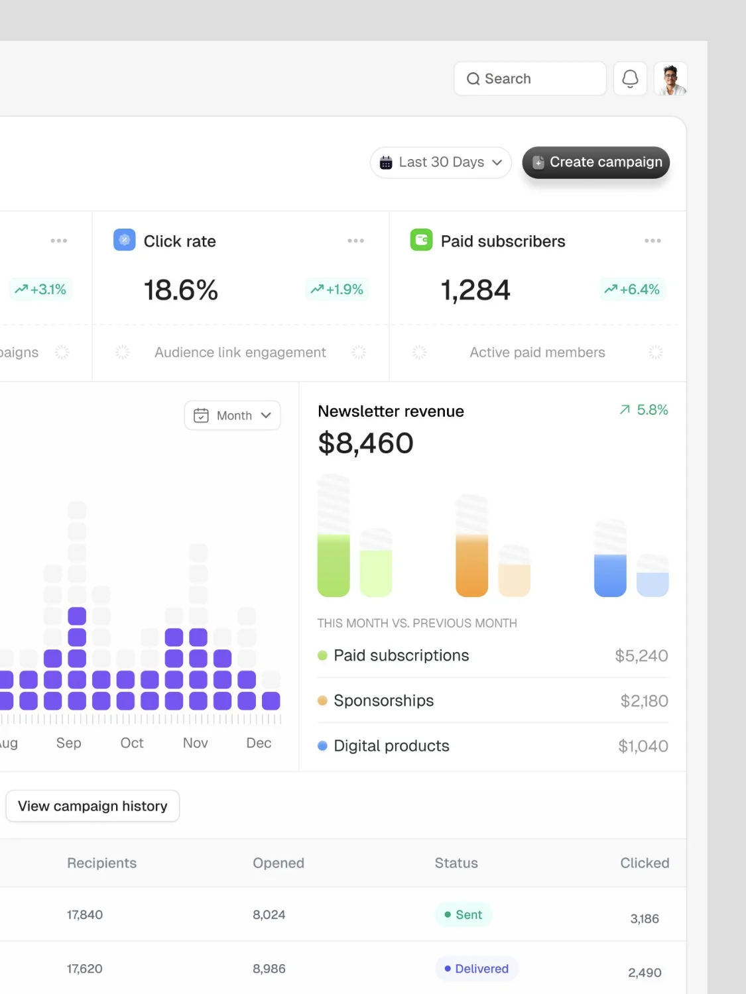This screenshot has height=994, width=746.
Task: Click recipients value 17,620
Action: [x=85, y=969]
